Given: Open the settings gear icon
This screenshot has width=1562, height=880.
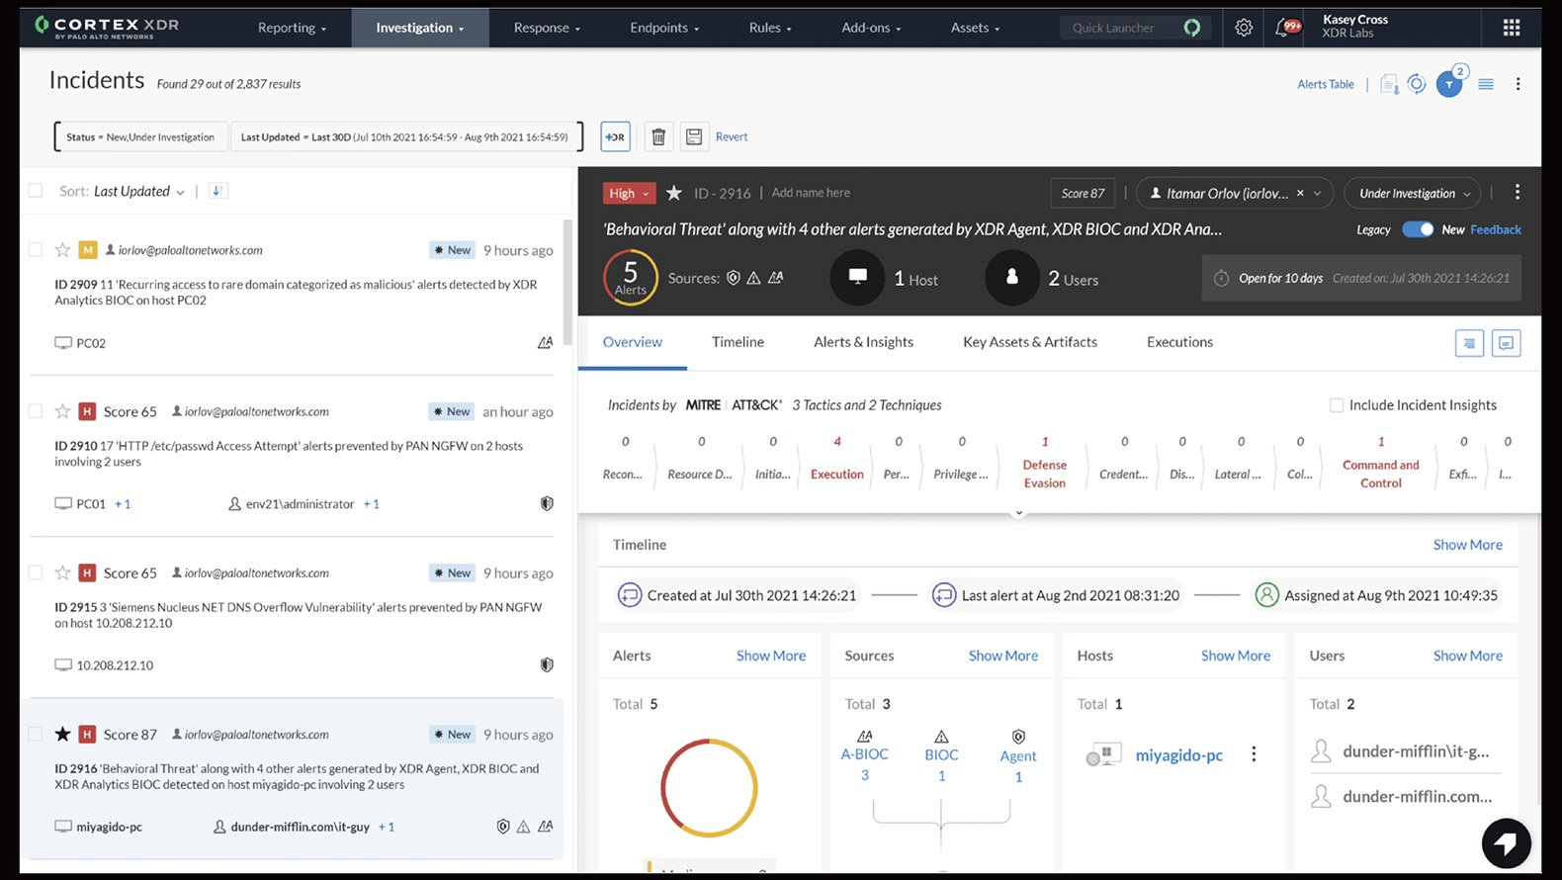Looking at the screenshot, I should (x=1244, y=28).
